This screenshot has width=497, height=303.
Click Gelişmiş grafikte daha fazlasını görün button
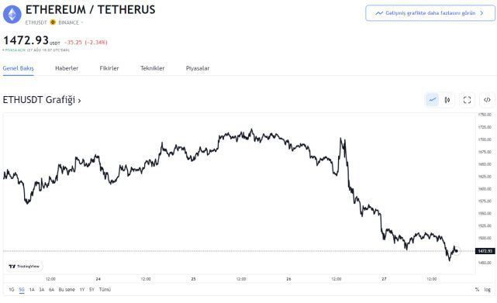pyautogui.click(x=430, y=13)
